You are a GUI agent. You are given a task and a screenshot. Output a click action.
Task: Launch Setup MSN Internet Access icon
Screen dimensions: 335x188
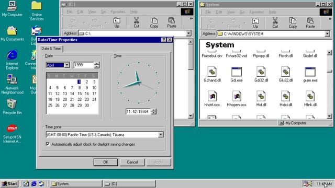pos(12,134)
